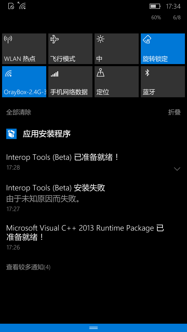Image resolution: width=187 pixels, height=332 pixels.
Task: Tap the app installer package icon
Action: coord(11,134)
